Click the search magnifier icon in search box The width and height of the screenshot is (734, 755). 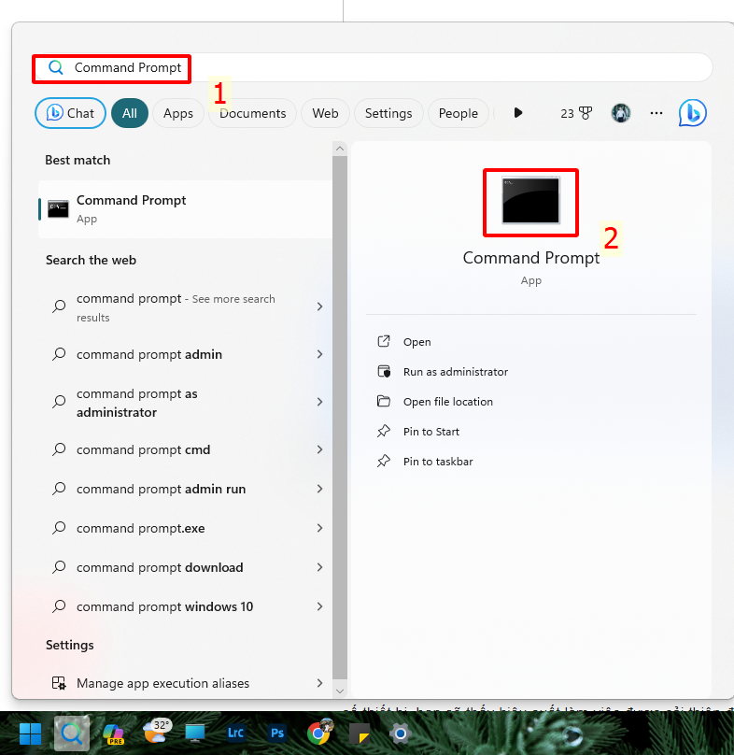tap(56, 67)
